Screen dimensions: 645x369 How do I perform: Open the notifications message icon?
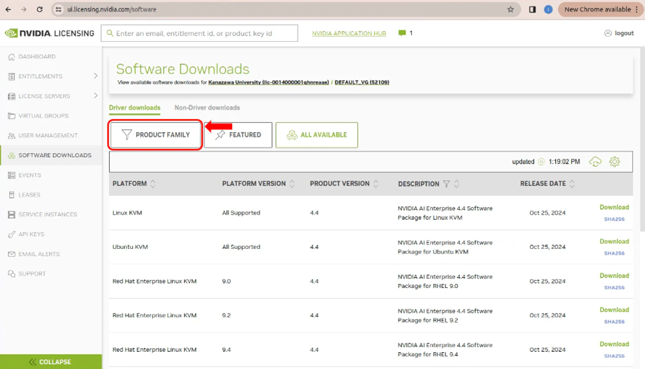point(402,33)
